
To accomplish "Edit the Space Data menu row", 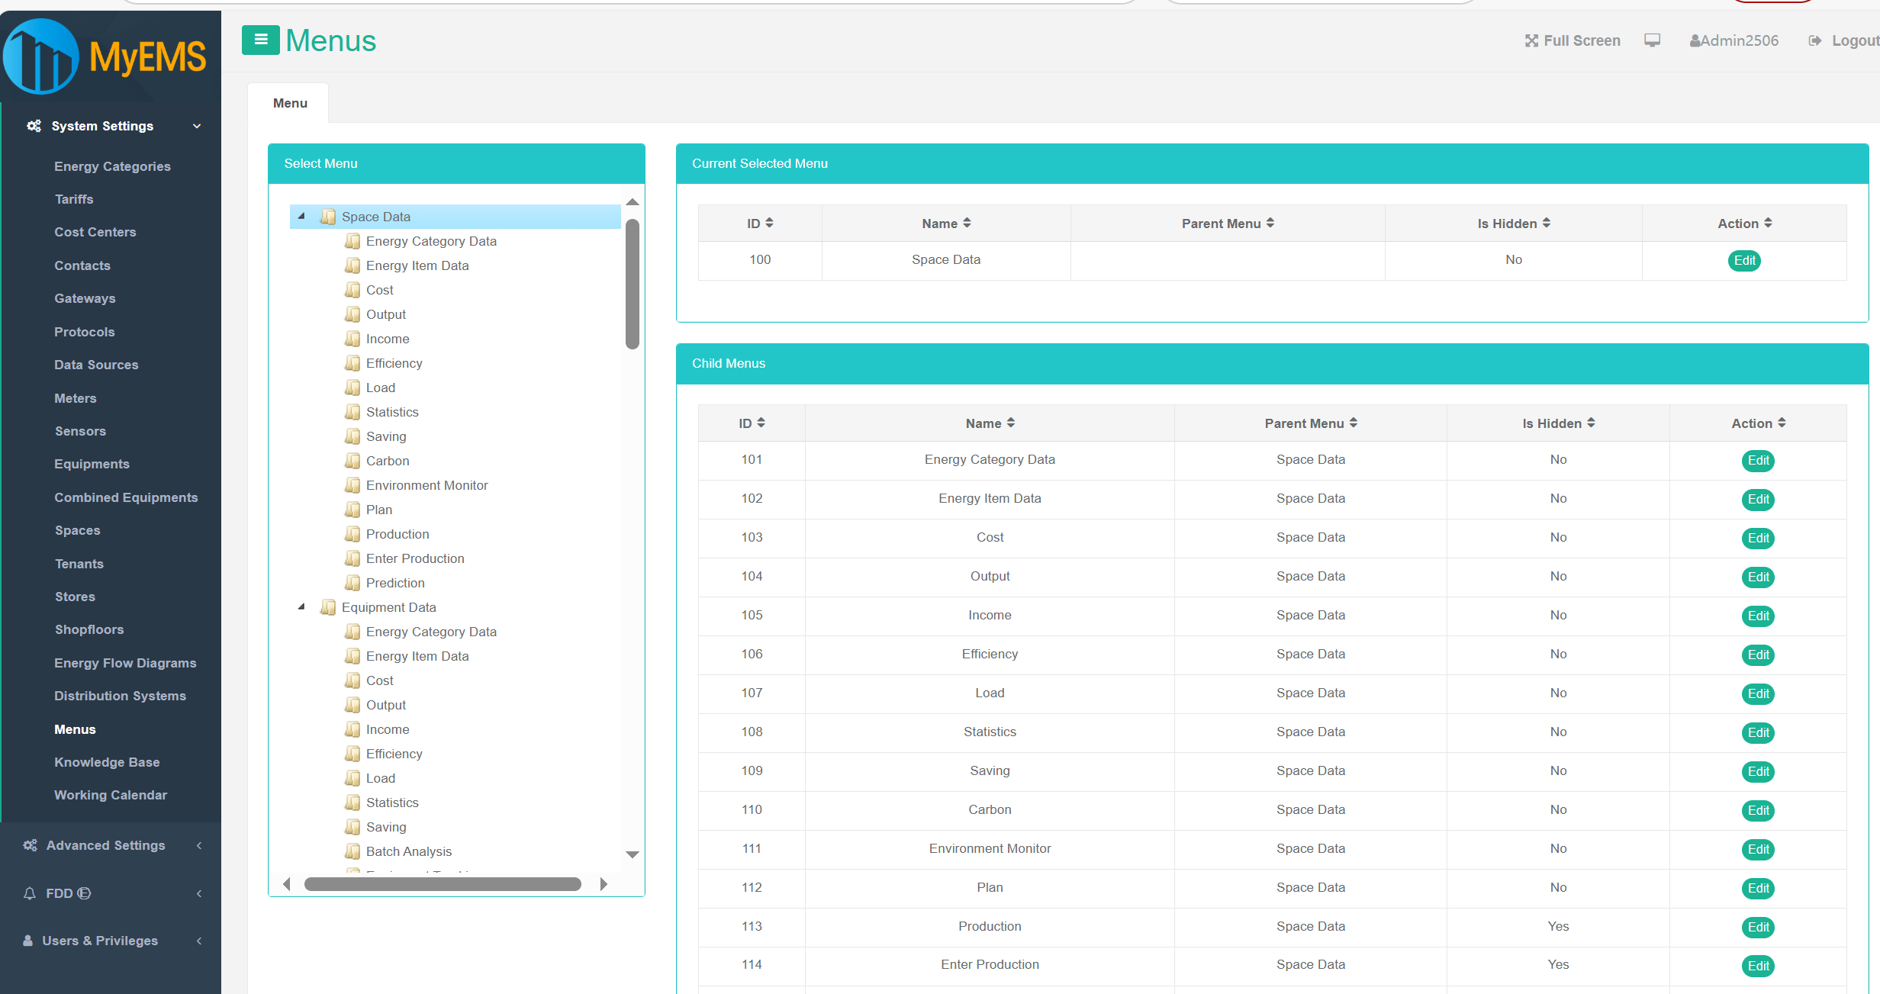I will [1744, 260].
